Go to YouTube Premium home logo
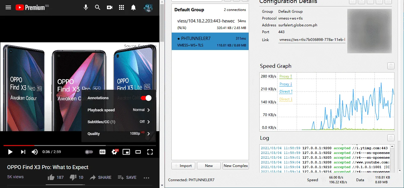This screenshot has height=188, width=404. (30, 7)
